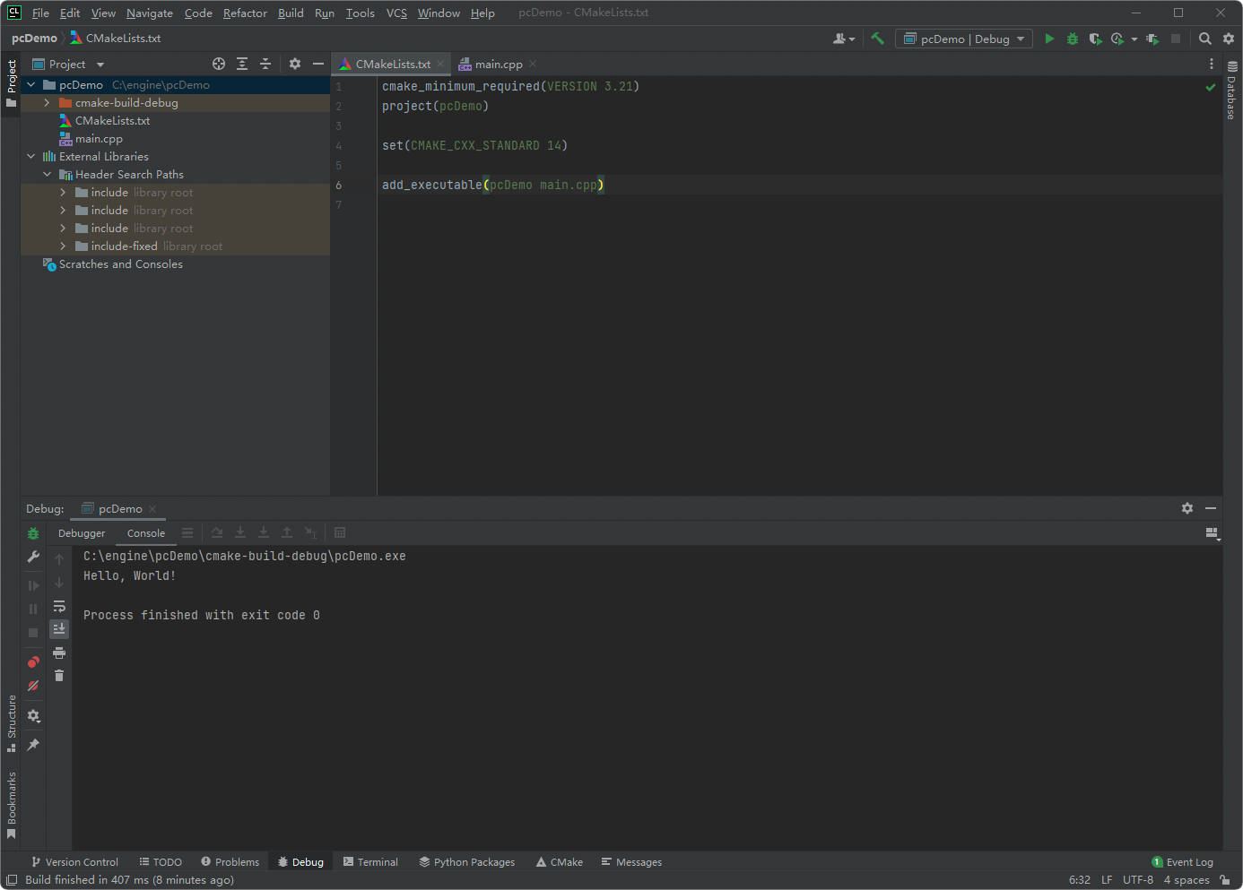Click 6:32 cursor position indicator

coord(1080,879)
